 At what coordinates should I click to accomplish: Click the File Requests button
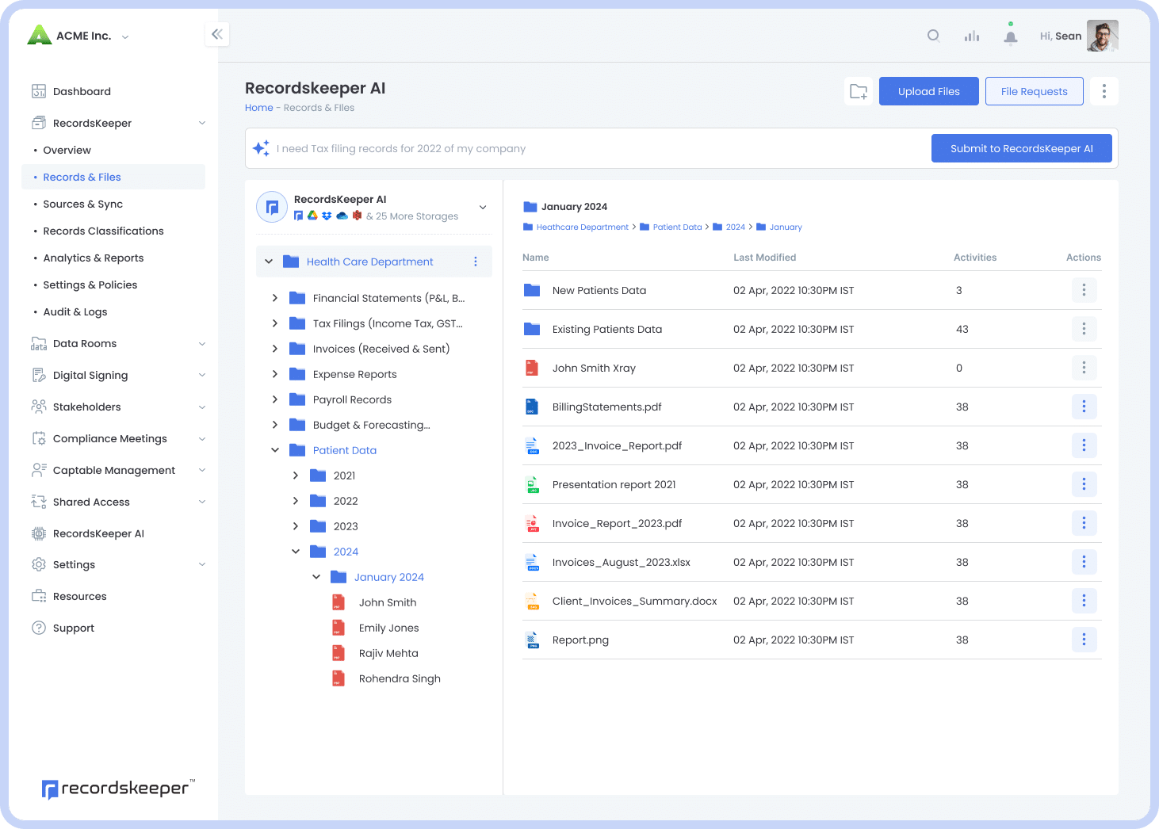1035,91
